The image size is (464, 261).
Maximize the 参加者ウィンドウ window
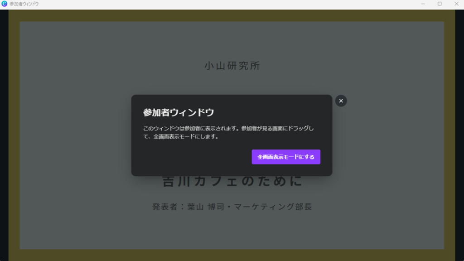(439, 4)
